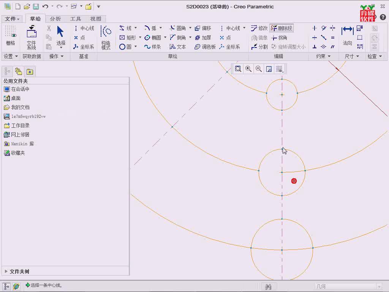Click the refit view icon in graphics toolbar
The height and width of the screenshot is (292, 389).
coord(238,69)
